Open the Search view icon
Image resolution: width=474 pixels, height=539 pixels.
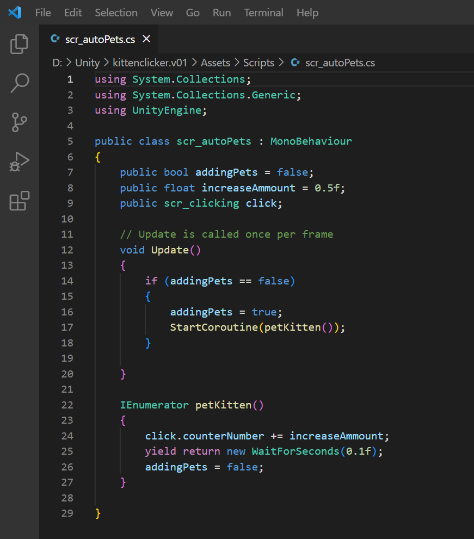click(x=20, y=83)
